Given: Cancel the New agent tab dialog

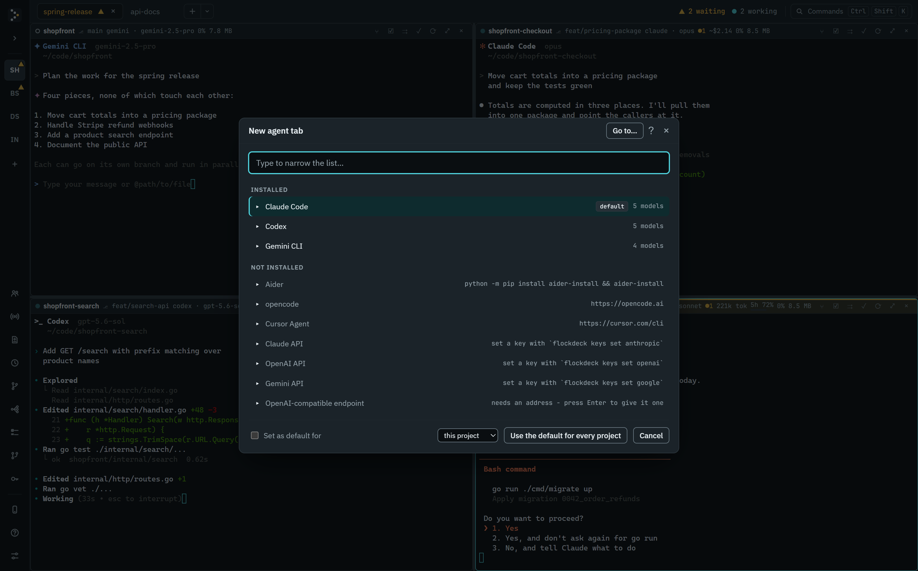Looking at the screenshot, I should [x=651, y=435].
